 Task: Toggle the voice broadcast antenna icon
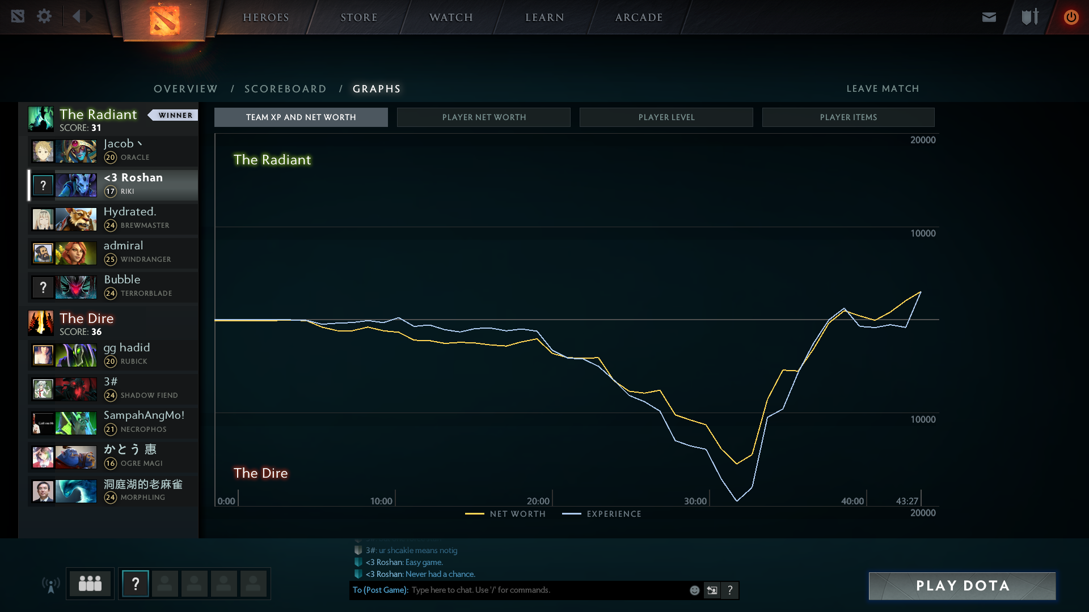click(51, 585)
